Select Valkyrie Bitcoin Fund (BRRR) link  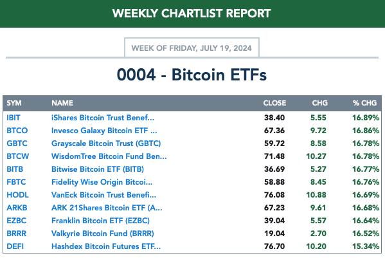[103, 234]
